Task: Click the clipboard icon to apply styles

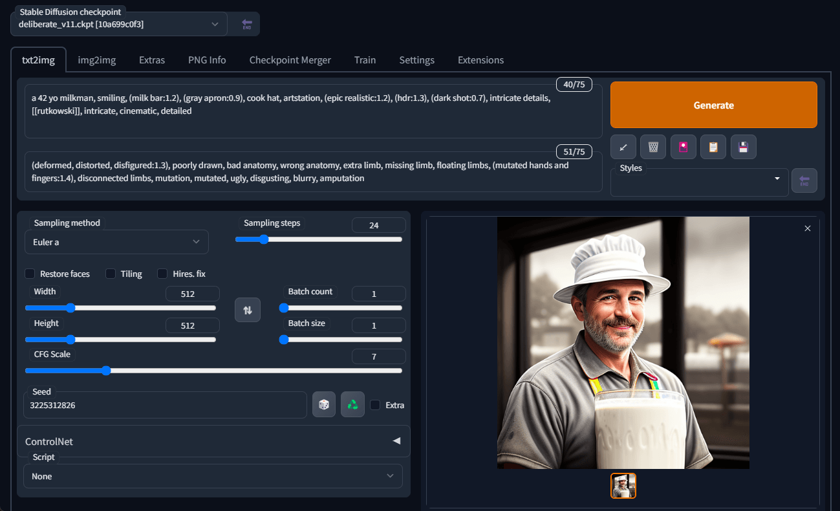Action: point(713,147)
